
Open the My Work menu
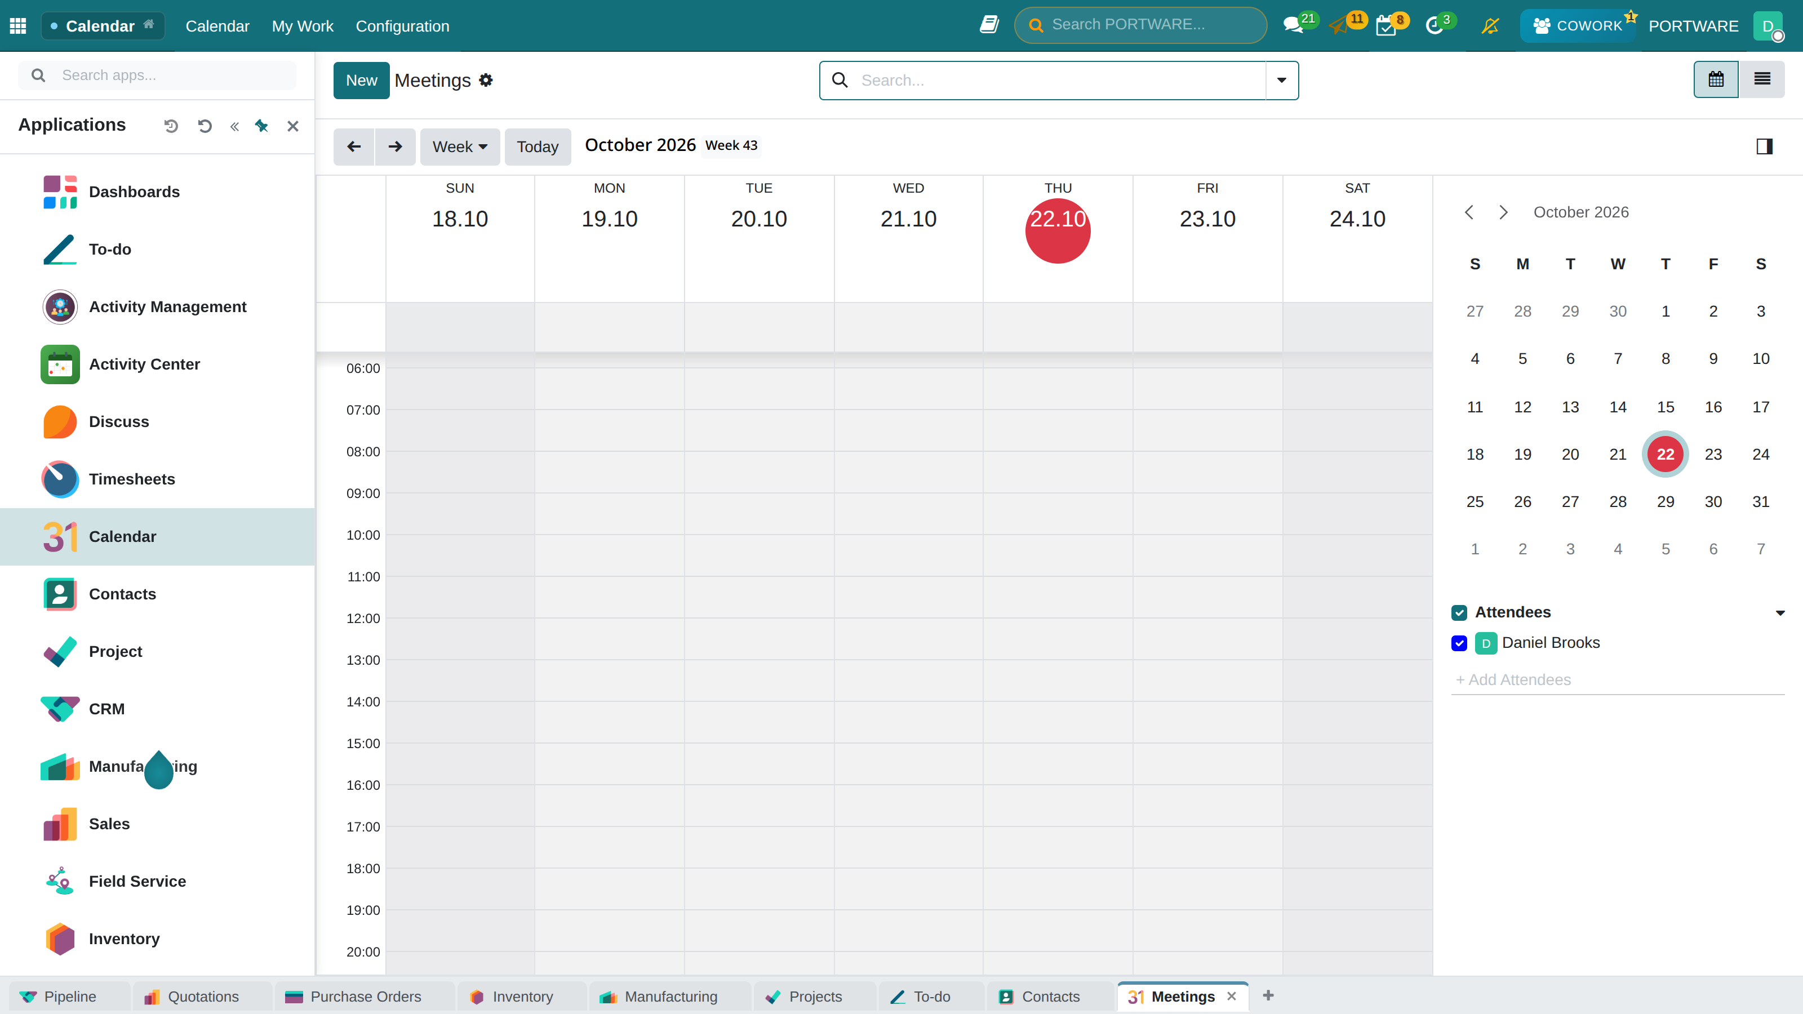coord(303,26)
